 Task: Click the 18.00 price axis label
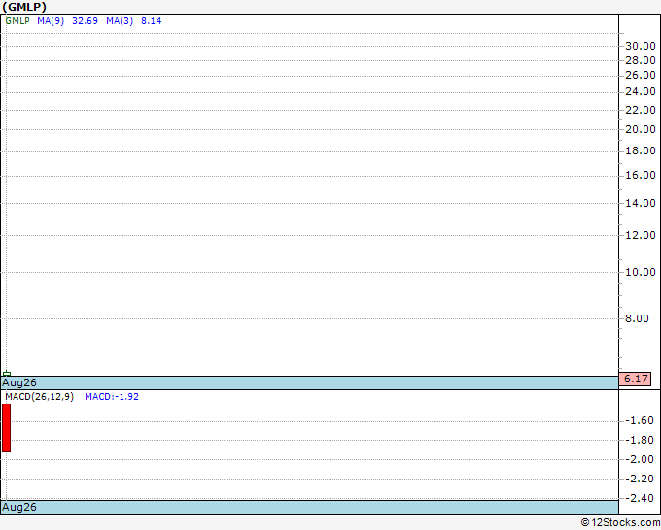tap(641, 151)
